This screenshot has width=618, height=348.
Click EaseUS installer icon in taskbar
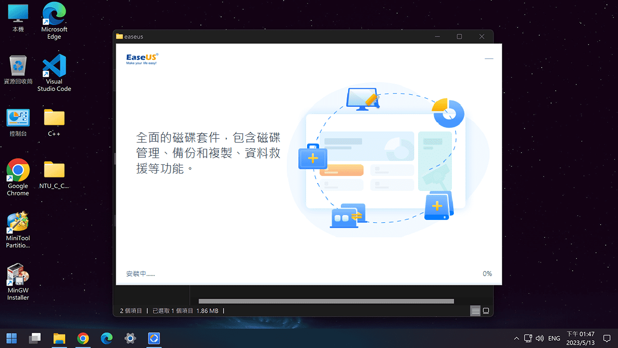click(154, 338)
